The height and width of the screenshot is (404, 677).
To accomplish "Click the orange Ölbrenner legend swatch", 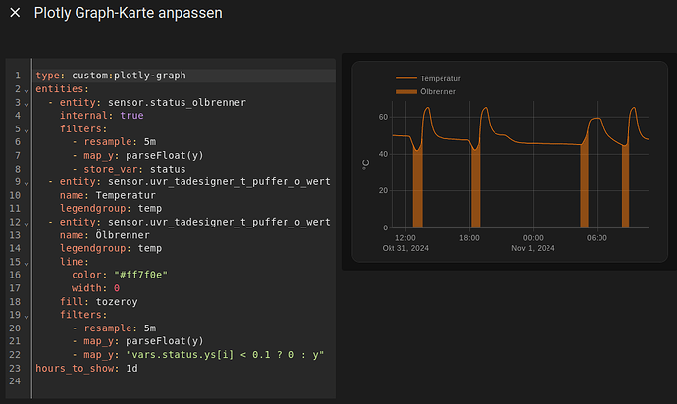I will pos(406,91).
